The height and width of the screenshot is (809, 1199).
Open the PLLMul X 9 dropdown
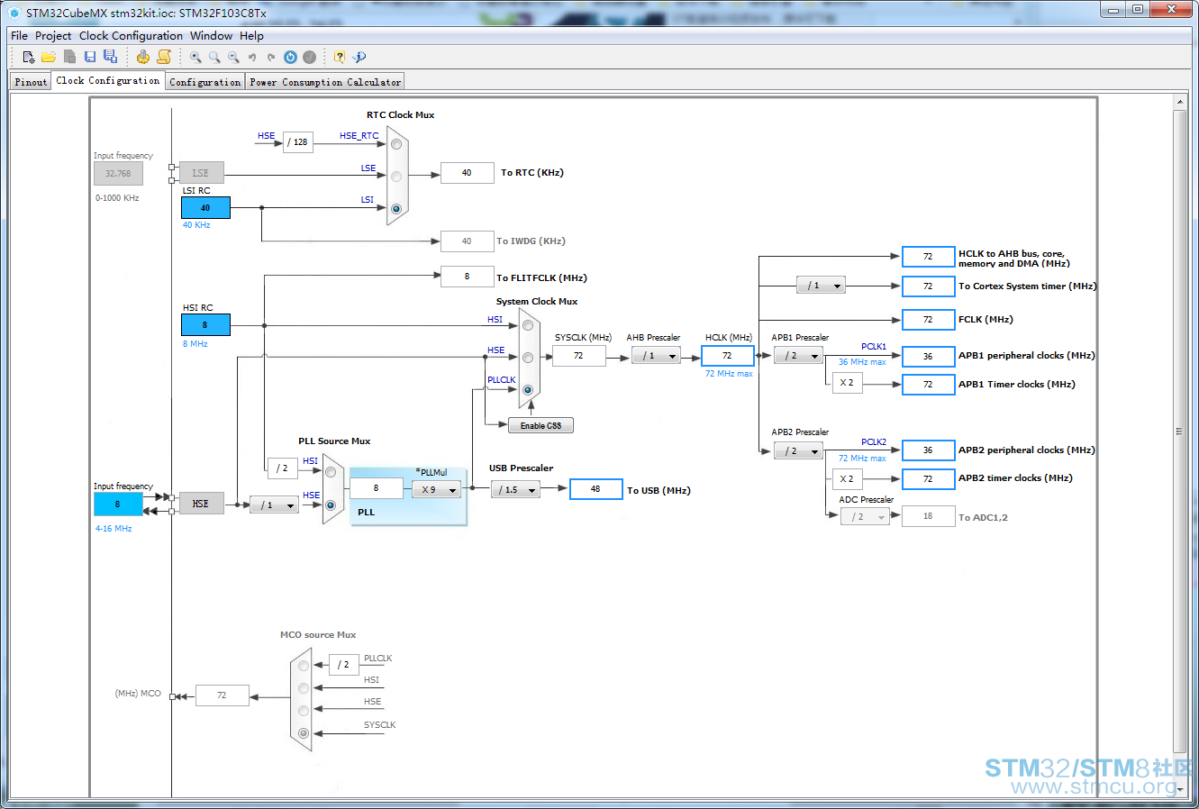coord(437,489)
